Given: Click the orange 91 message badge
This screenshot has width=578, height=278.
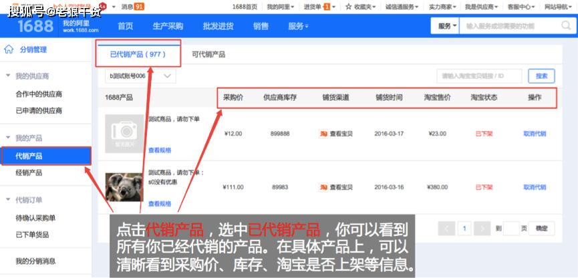Looking at the screenshot, I should point(139,7).
